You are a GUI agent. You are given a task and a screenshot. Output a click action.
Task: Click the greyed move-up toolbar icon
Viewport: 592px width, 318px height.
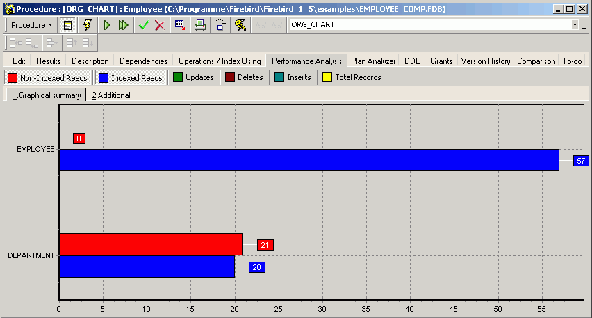coord(72,42)
